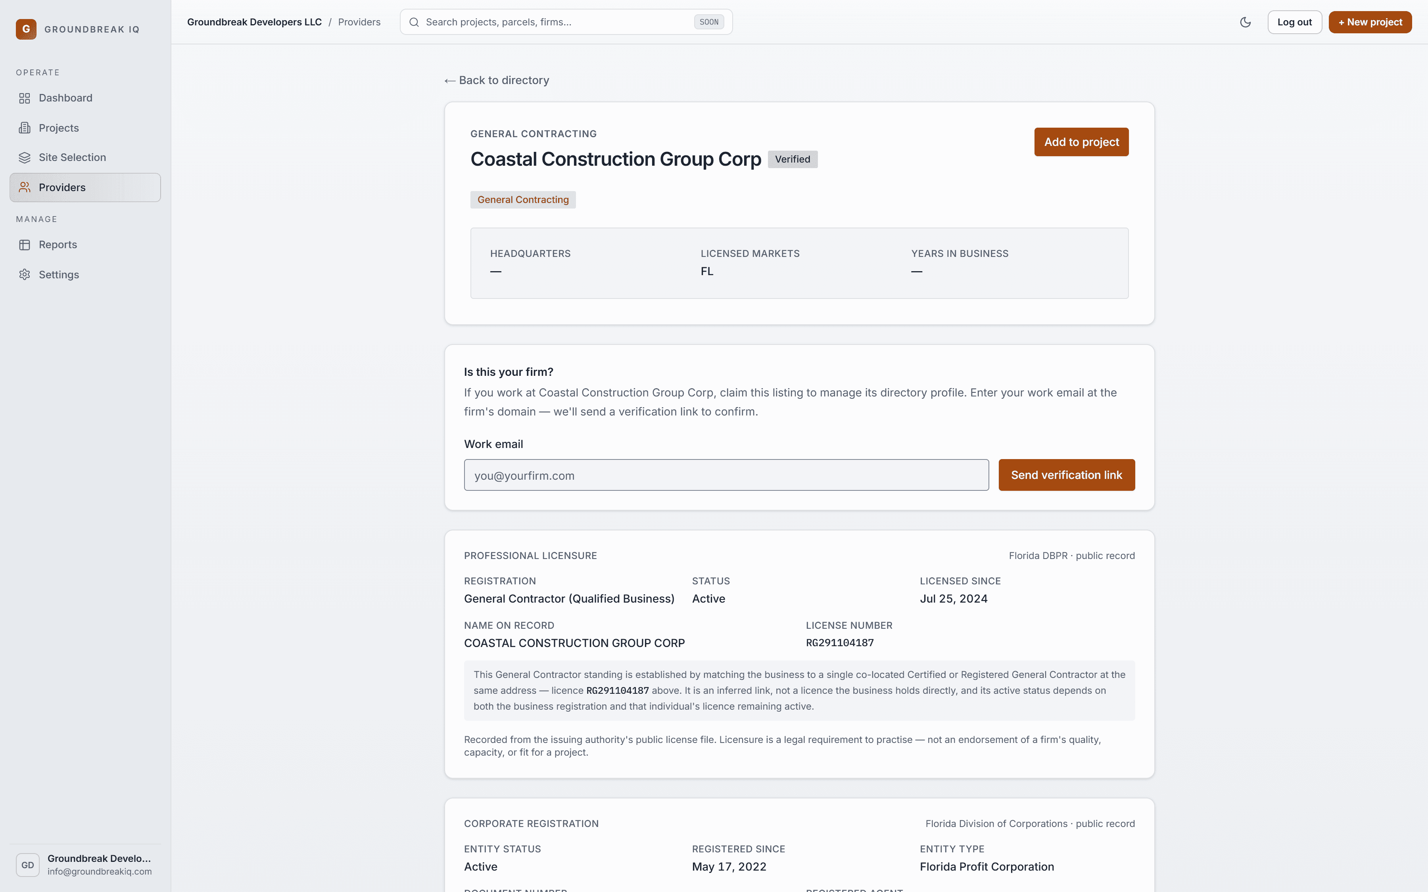Click the Providers people icon
The image size is (1428, 892).
tap(24, 188)
